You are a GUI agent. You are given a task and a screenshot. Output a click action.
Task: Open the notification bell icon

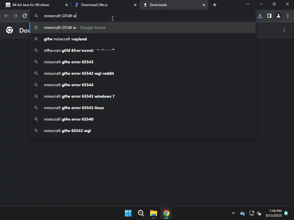click(286, 213)
